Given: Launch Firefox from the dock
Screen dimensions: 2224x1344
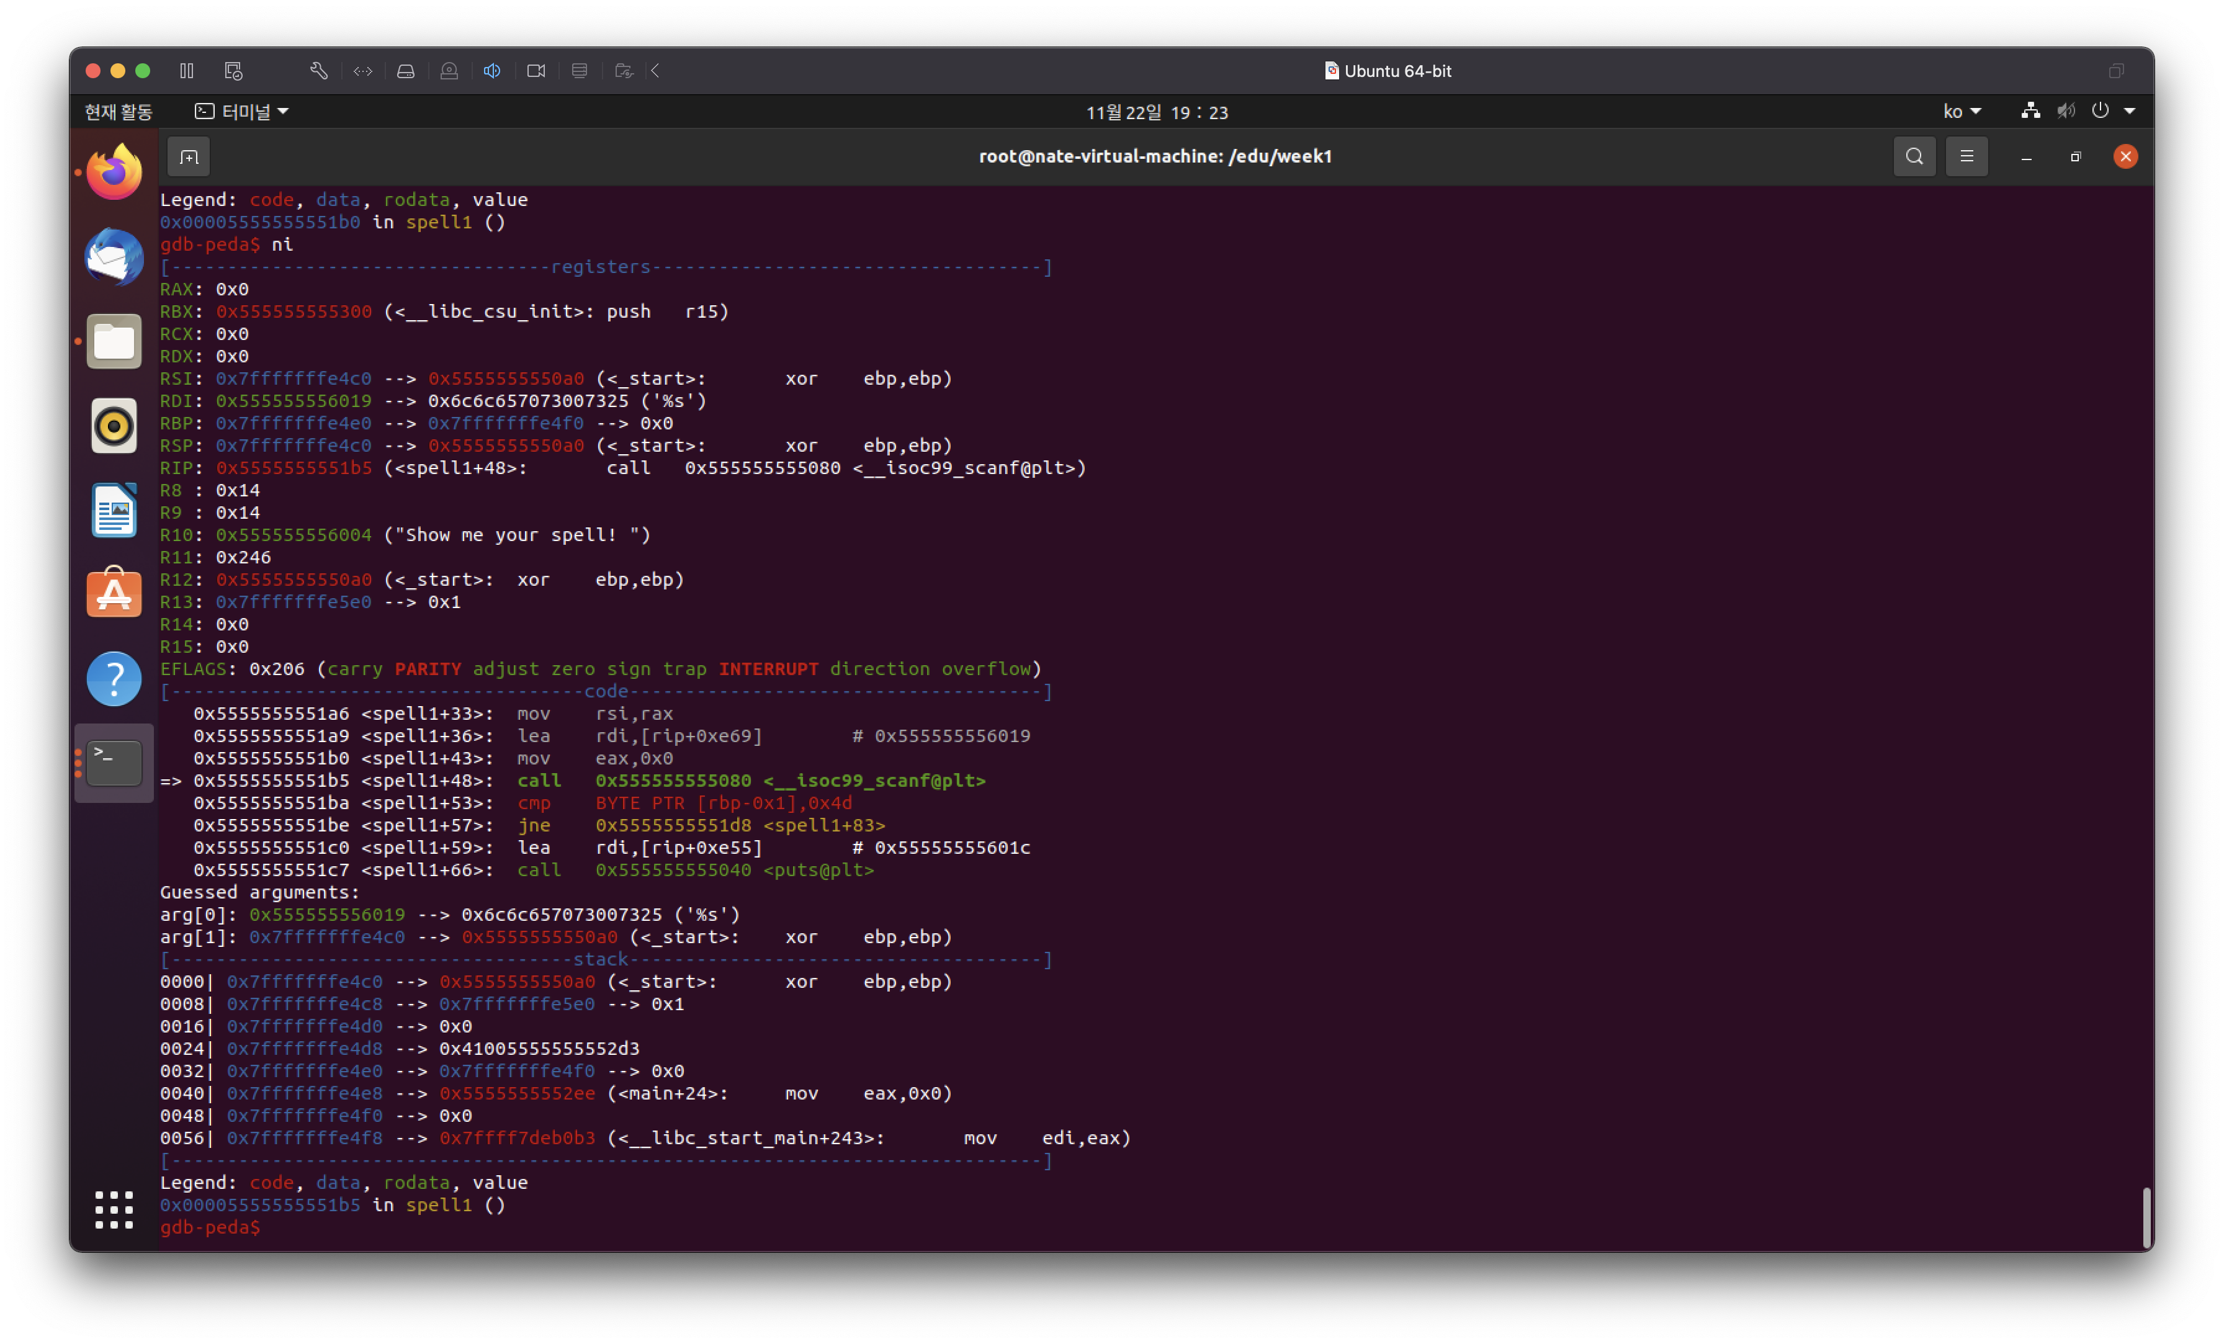Looking at the screenshot, I should pos(114,171).
